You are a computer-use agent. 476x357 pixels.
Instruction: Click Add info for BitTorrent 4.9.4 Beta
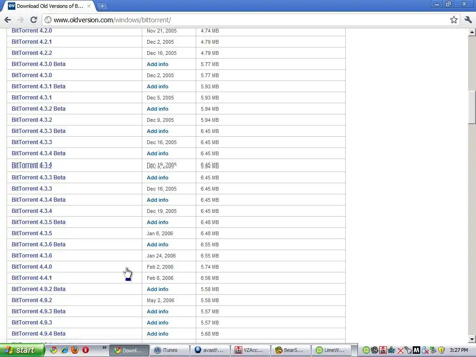tap(158, 334)
